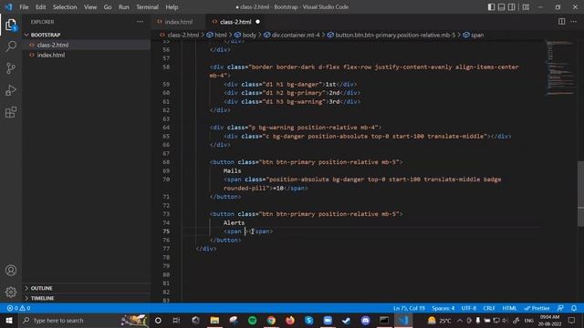Open the Help menu
The image size is (584, 328).
coord(172,7)
